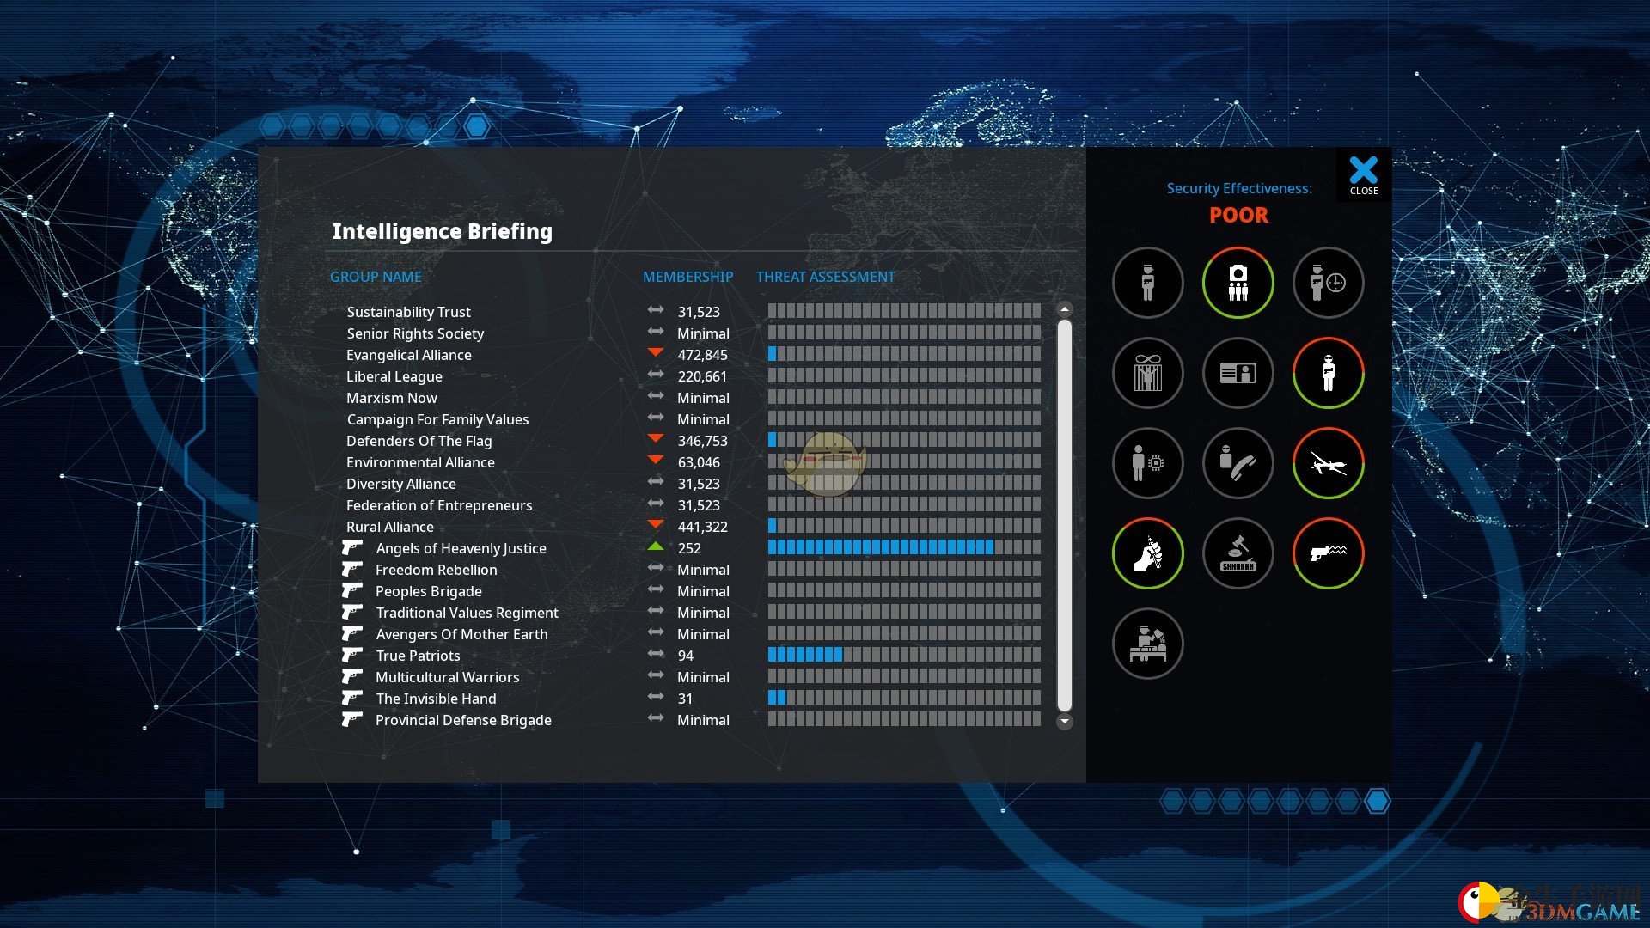This screenshot has height=928, width=1650.
Task: Click the group list scrollbar thumb
Action: (x=1065, y=516)
